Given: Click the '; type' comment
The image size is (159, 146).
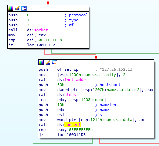Looking at the screenshot, I should 71,20.
